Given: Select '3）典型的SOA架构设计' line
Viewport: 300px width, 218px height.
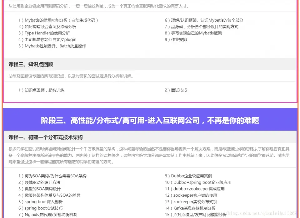Looking at the screenshot, I should pos(40,189).
